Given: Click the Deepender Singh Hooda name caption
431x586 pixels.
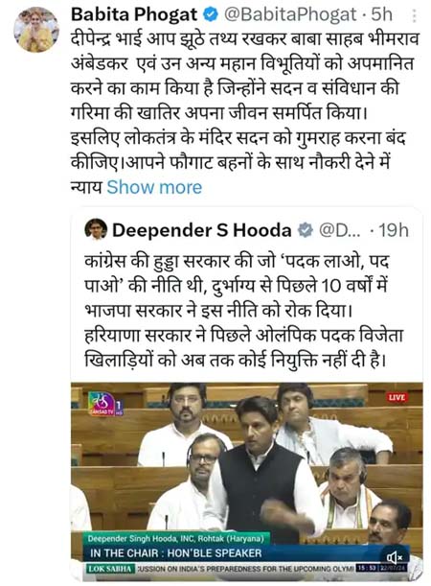Looking at the screenshot, I should click(176, 539).
